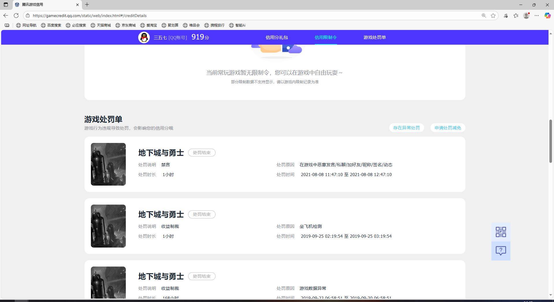Screen dimensions: 554x302
Task: Click the help question-mark bubble icon
Action: click(x=501, y=251)
